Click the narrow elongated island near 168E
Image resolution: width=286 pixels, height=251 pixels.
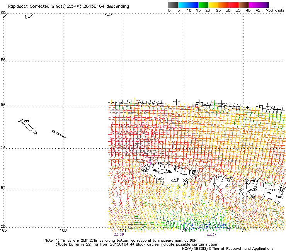coord(58,134)
